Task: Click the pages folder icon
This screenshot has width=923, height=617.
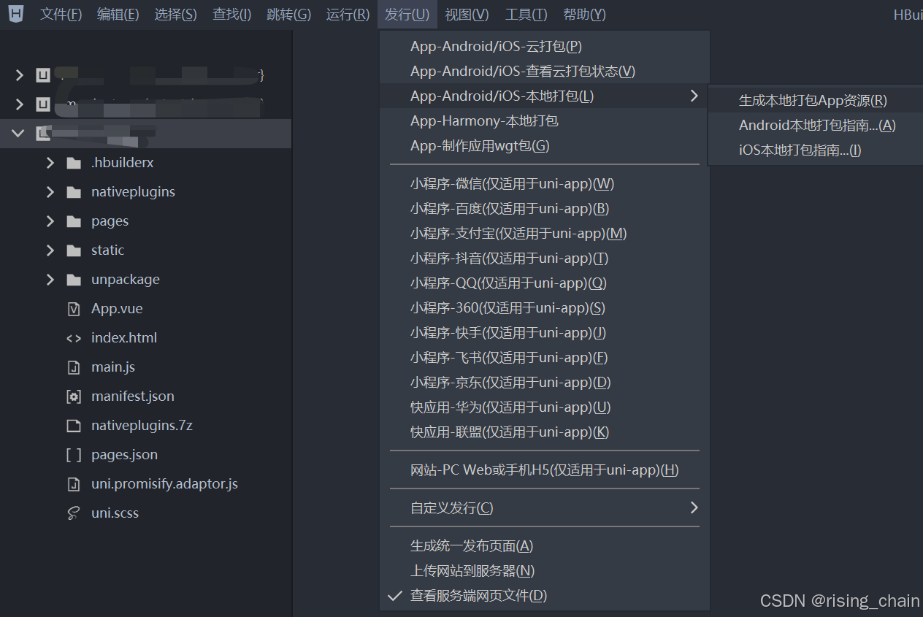Action: (74, 221)
